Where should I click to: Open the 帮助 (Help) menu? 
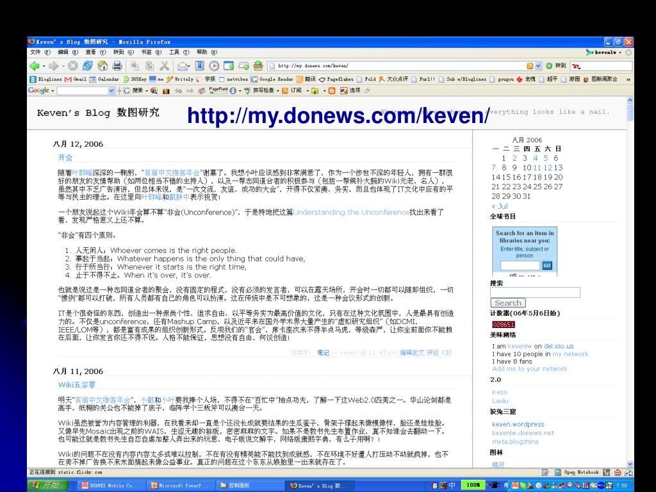[207, 52]
